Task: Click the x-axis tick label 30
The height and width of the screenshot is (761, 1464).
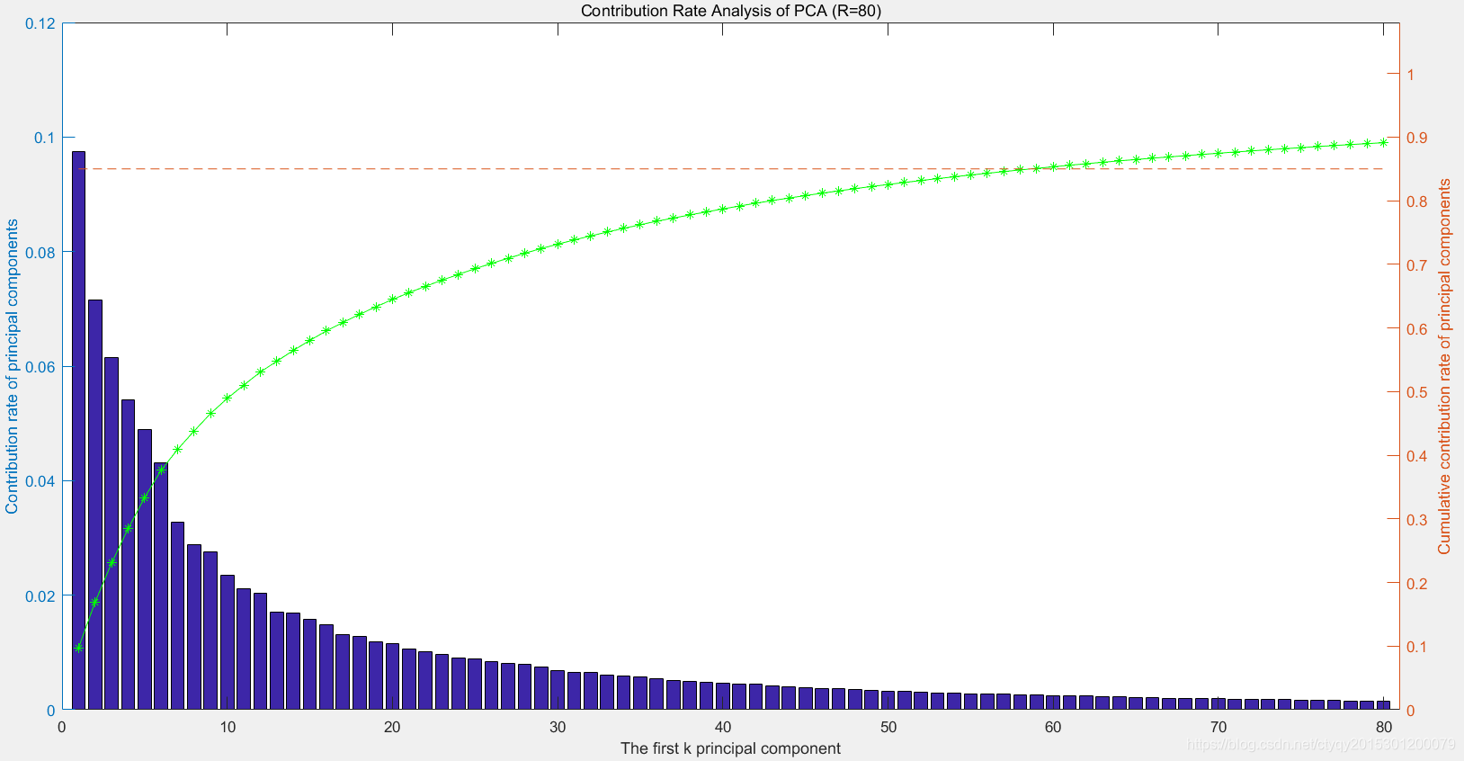Action: [558, 727]
